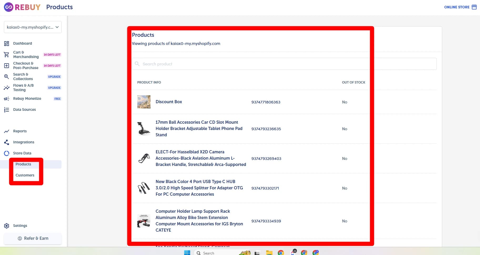Open Settings in the sidebar
The image size is (480, 255).
20,226
